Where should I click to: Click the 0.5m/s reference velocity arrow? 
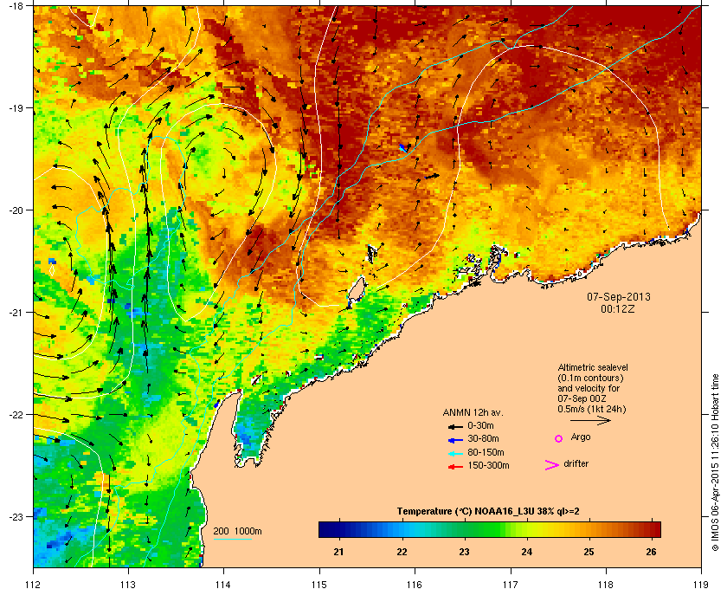click(590, 421)
